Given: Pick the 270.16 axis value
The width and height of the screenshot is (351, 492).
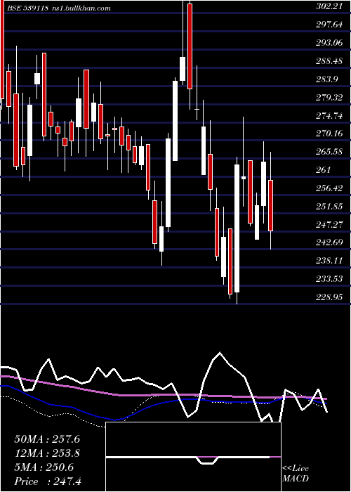Looking at the screenshot, I should click(x=329, y=134).
